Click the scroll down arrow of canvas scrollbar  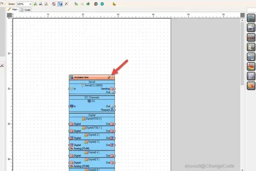click(242, 170)
